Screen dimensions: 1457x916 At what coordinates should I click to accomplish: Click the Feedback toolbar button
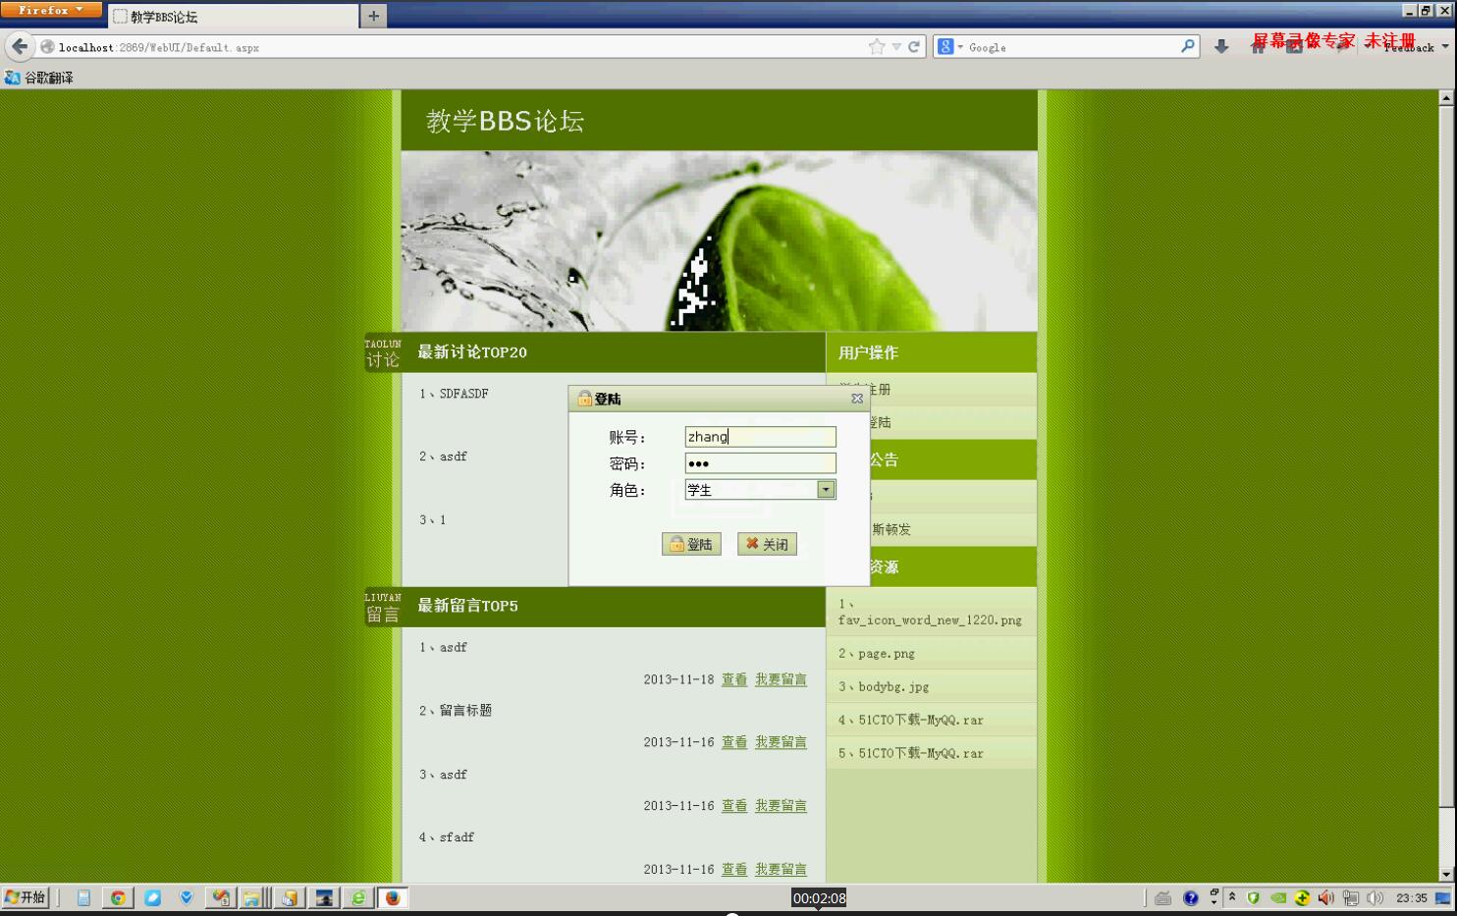click(1410, 47)
